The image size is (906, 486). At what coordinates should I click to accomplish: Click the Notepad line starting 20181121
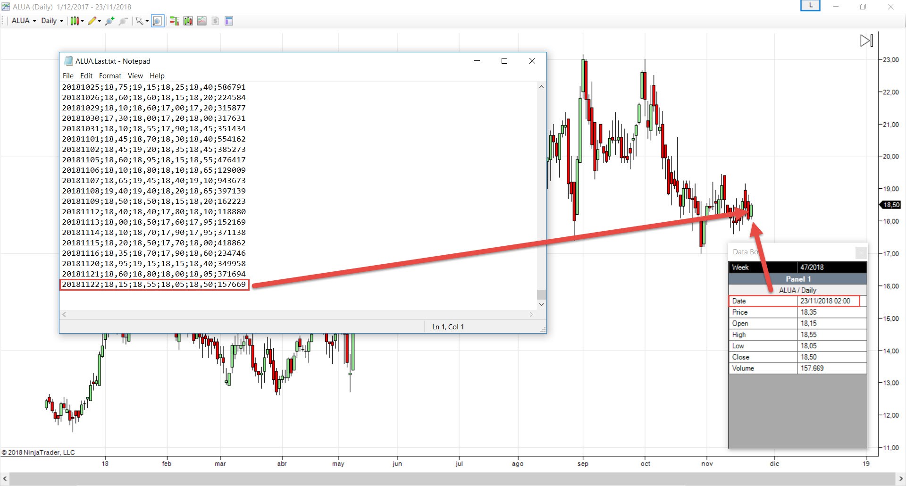point(154,274)
